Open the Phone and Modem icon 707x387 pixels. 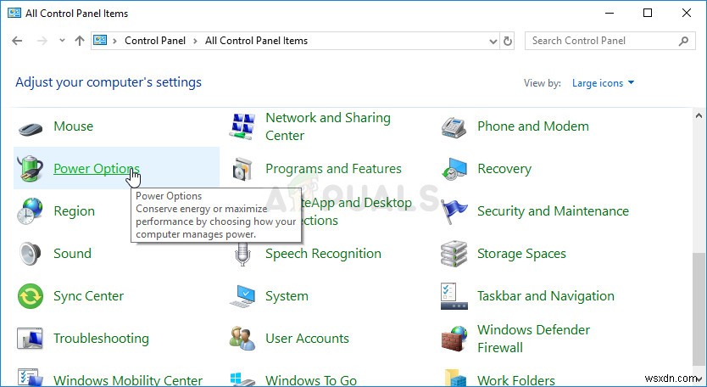coord(454,127)
